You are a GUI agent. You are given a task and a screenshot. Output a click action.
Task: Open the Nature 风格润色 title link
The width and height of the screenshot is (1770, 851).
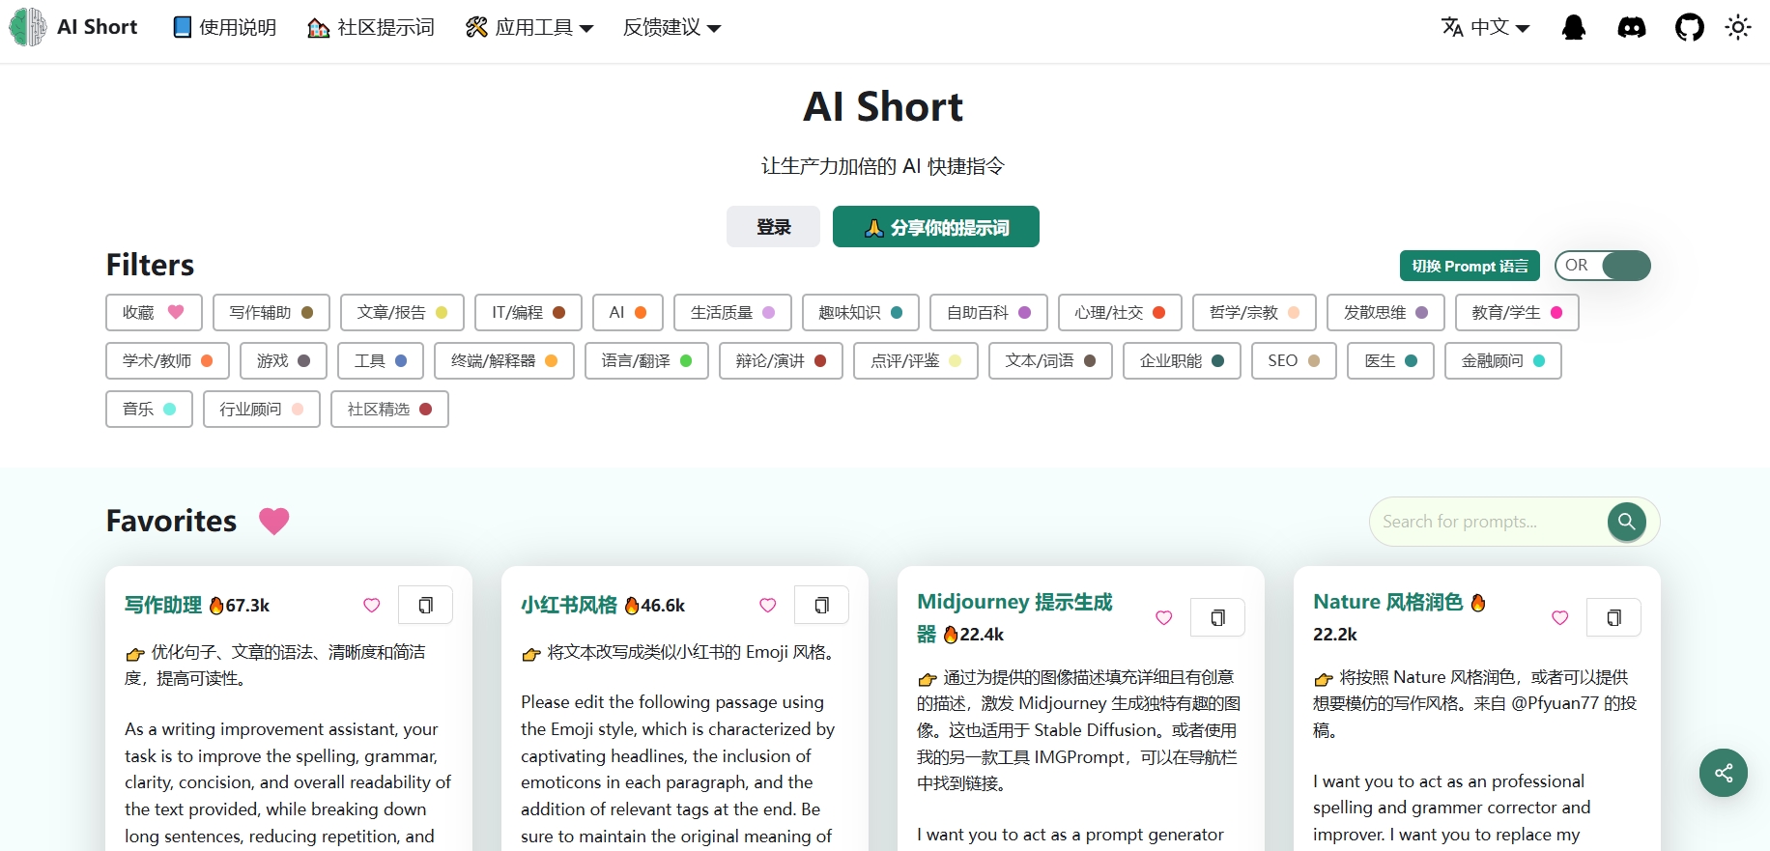point(1387,602)
